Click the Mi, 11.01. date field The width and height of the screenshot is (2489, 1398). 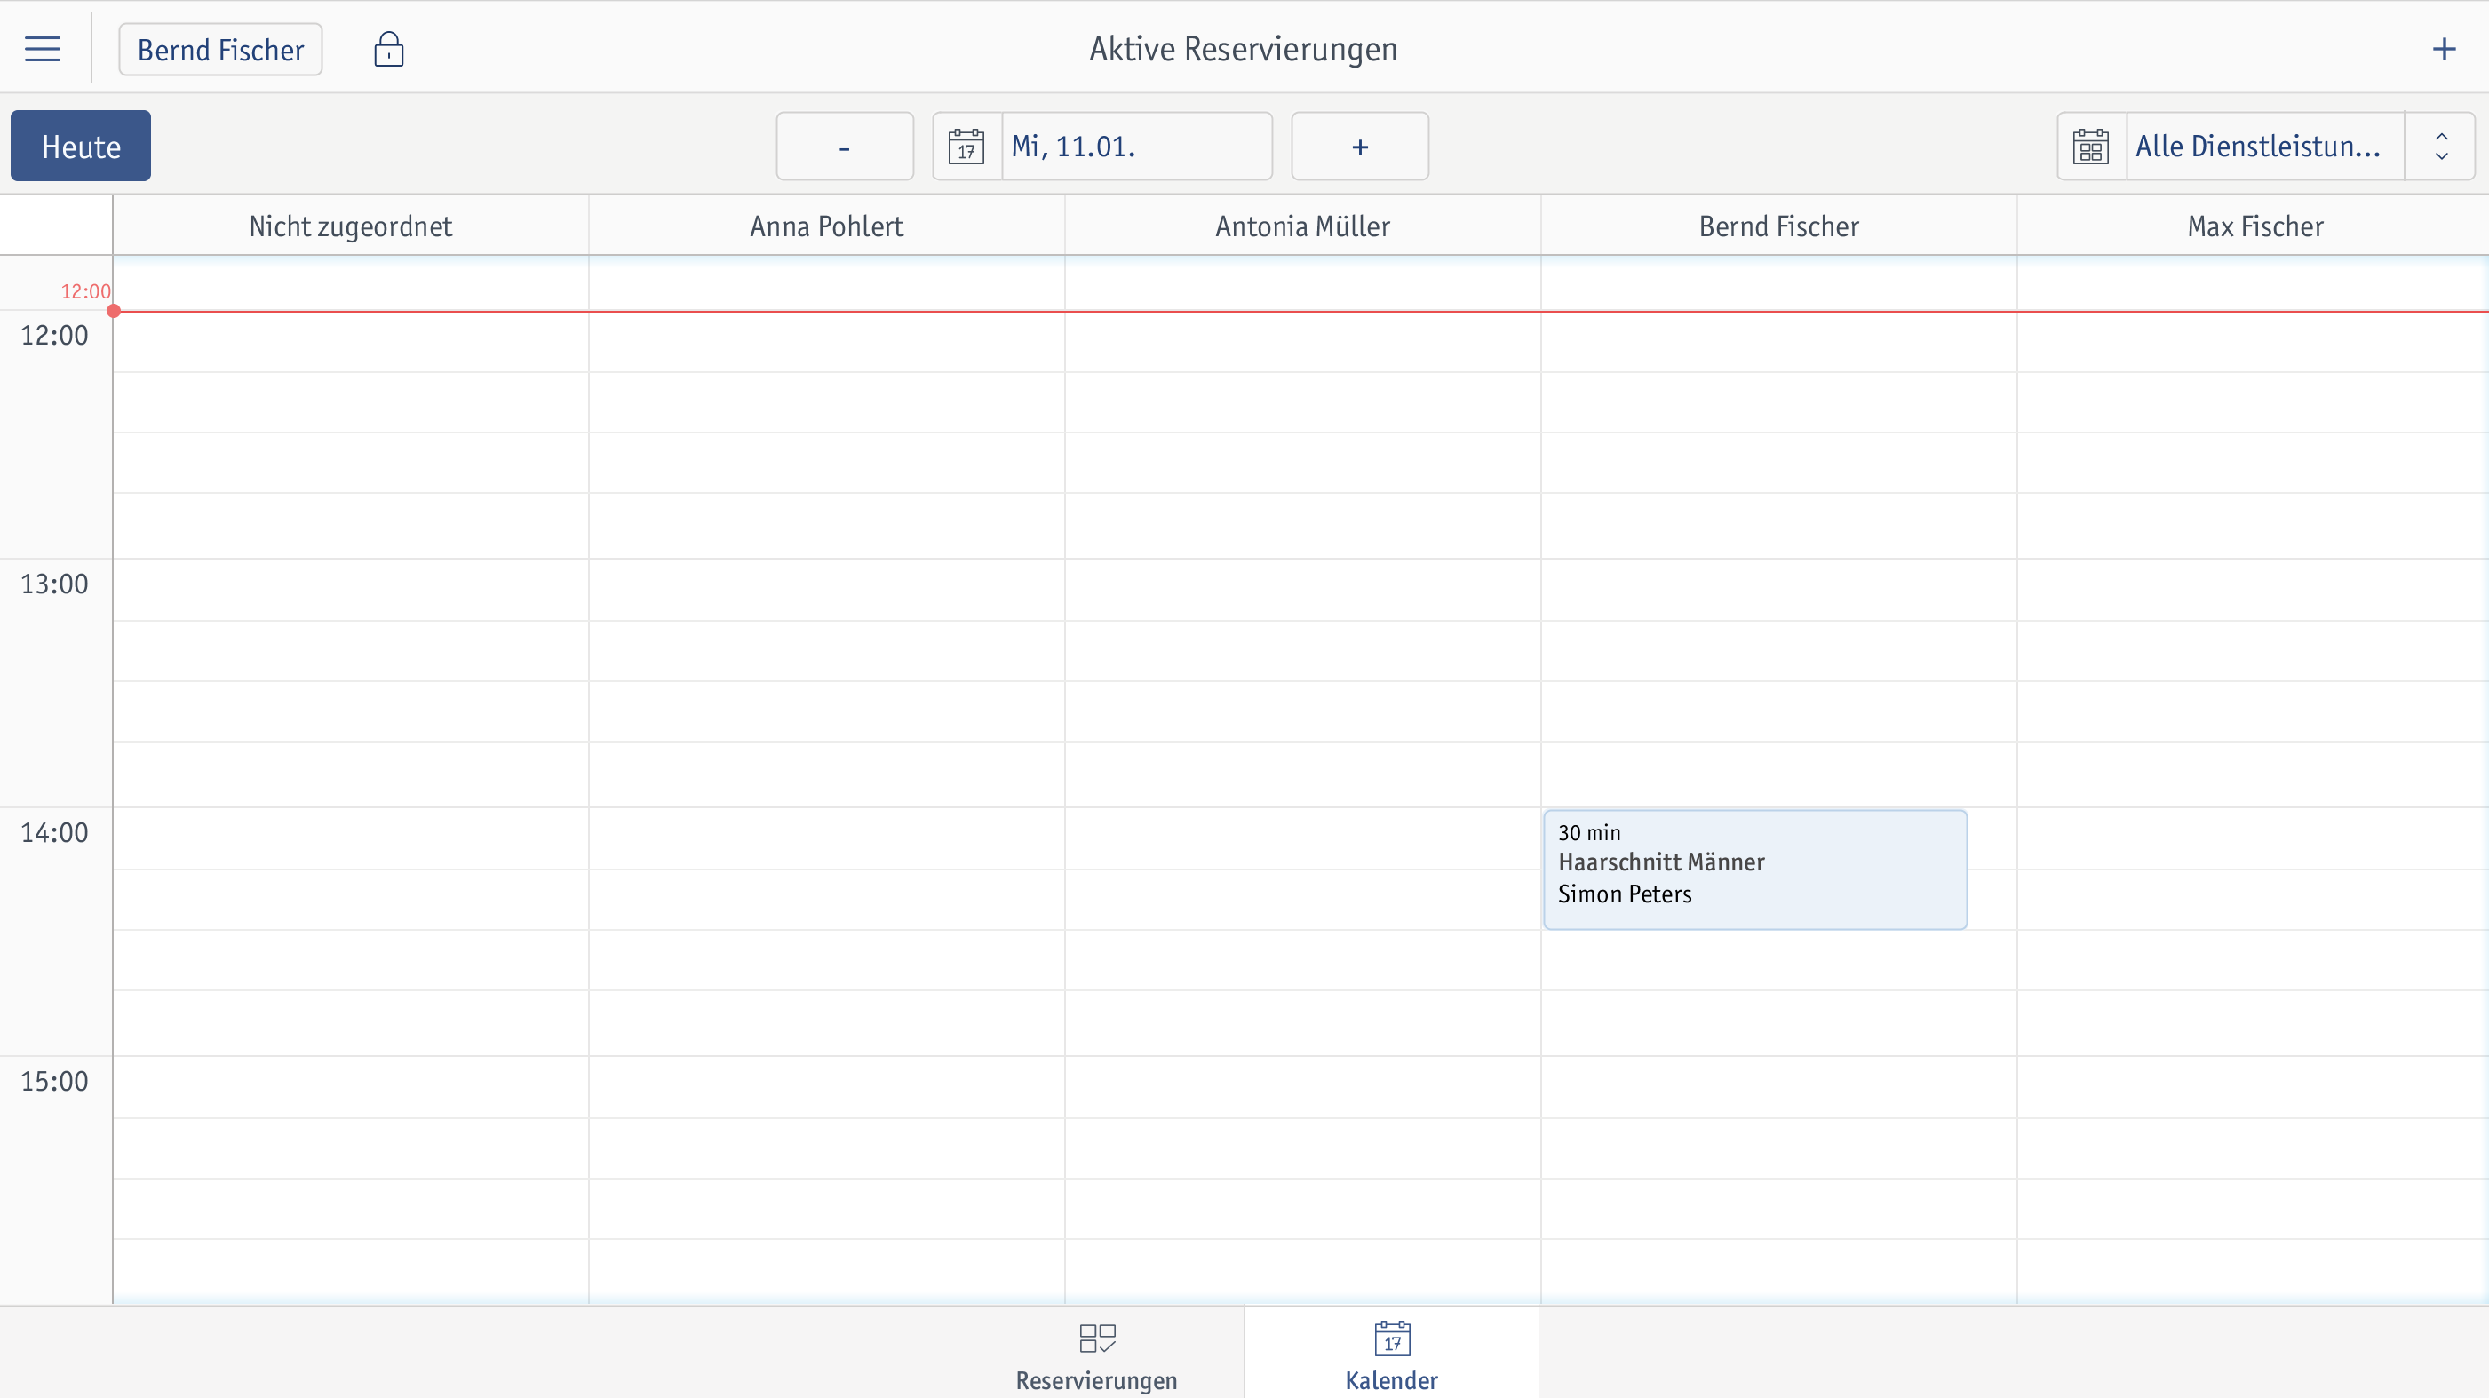tap(1136, 146)
